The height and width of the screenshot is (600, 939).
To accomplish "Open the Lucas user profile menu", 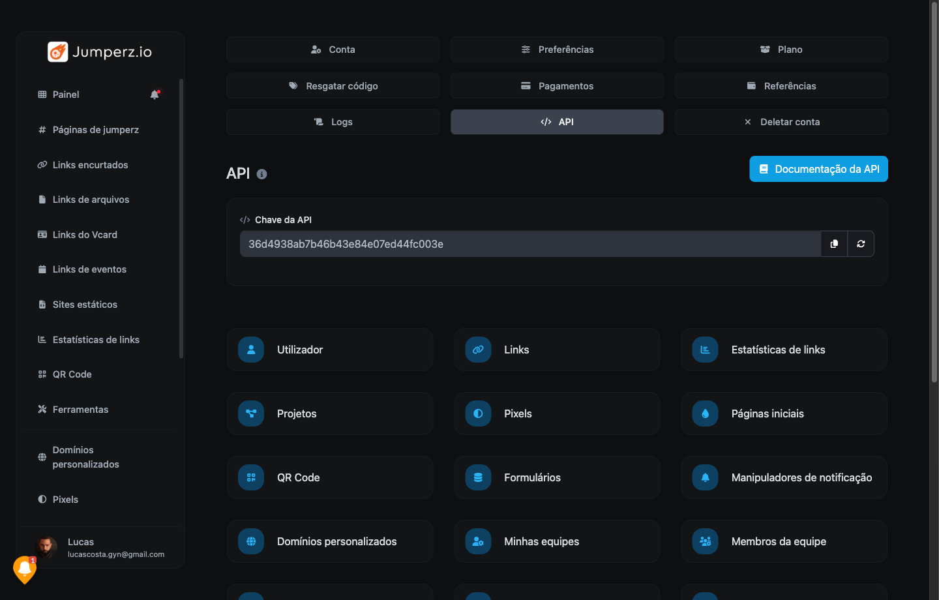I will [100, 548].
